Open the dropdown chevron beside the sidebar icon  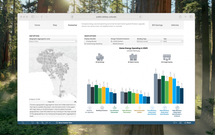[37, 17]
